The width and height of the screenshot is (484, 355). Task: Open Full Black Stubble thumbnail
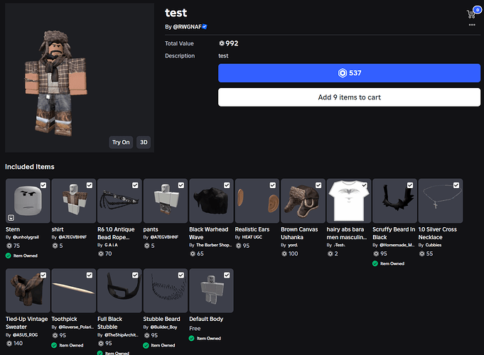(119, 290)
